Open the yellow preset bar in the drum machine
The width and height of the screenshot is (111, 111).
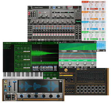point(66,75)
